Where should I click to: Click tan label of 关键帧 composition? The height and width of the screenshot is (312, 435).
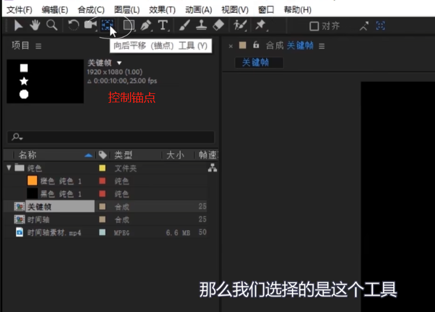pos(102,206)
